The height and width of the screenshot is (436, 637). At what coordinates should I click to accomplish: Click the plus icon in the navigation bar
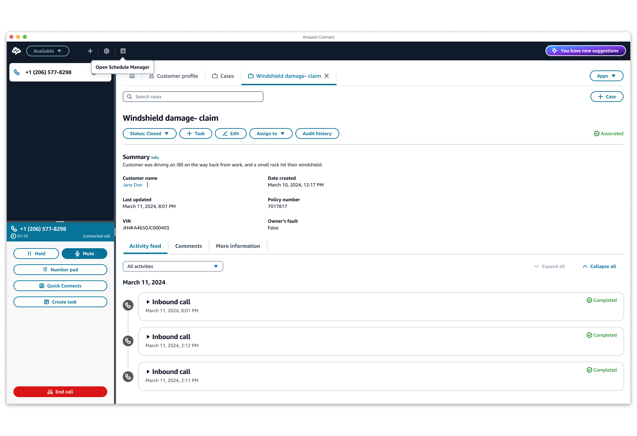(90, 51)
